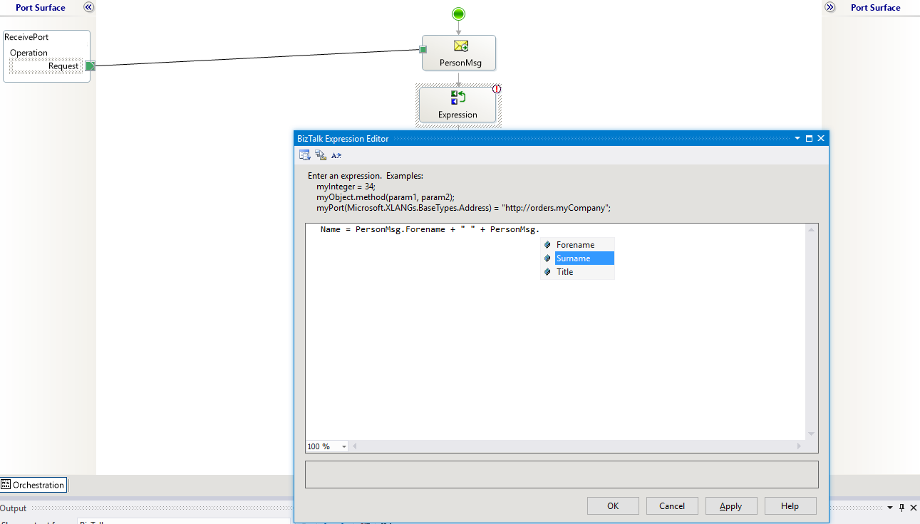Viewport: 920px width, 524px height.
Task: Select the PersonMsg receive shape envelope icon
Action: (x=461, y=46)
